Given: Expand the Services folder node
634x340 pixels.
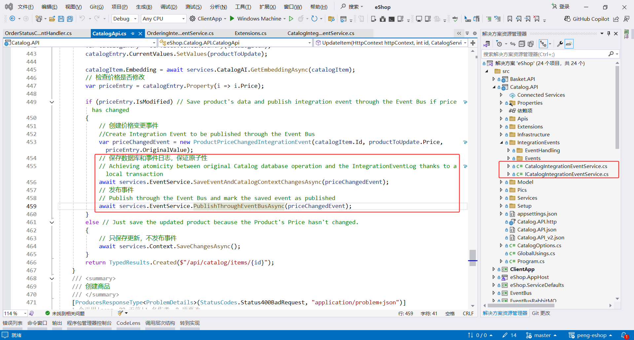Looking at the screenshot, I should click(x=501, y=198).
